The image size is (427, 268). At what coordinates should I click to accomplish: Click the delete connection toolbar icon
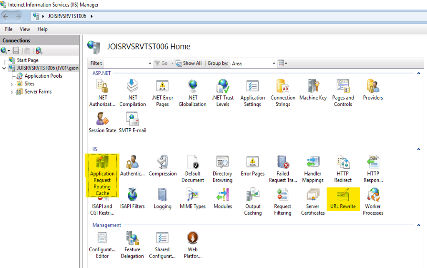click(39, 51)
